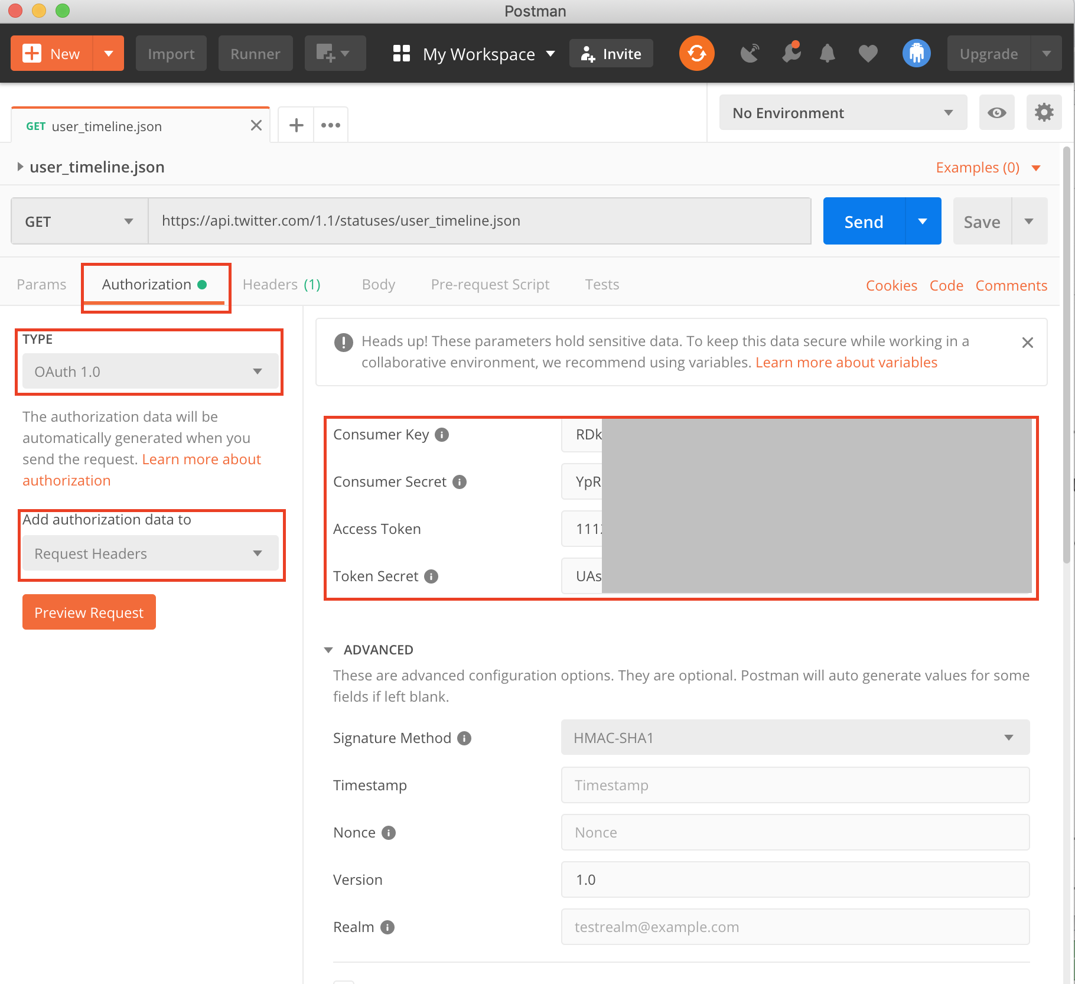Open the TYPE dropdown showing OAuth 1.0
This screenshot has height=984, width=1075.
pyautogui.click(x=150, y=372)
